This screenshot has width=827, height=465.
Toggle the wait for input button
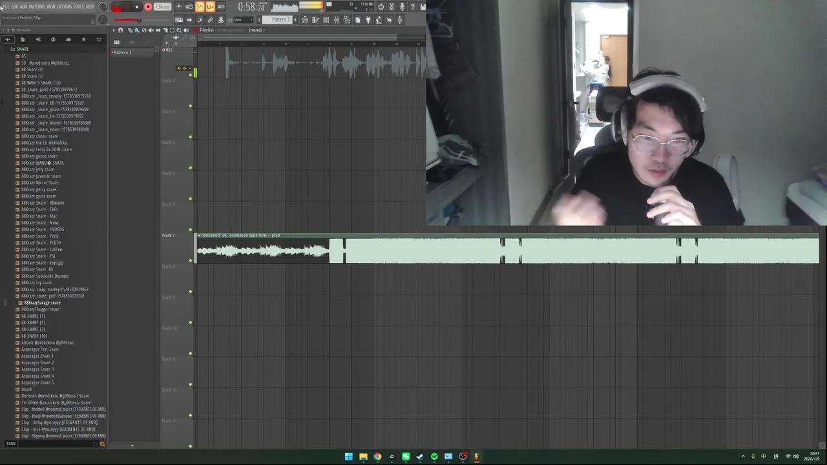[x=189, y=7]
